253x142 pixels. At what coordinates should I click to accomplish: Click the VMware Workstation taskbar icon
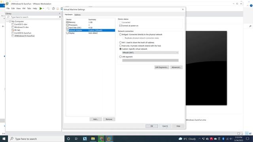click(x=109, y=139)
